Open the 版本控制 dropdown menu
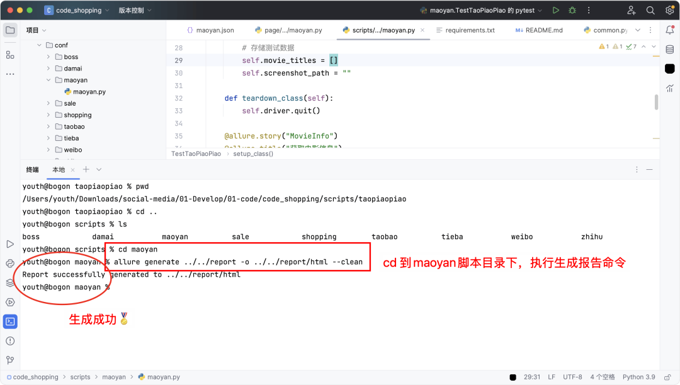This screenshot has width=680, height=385. (135, 11)
